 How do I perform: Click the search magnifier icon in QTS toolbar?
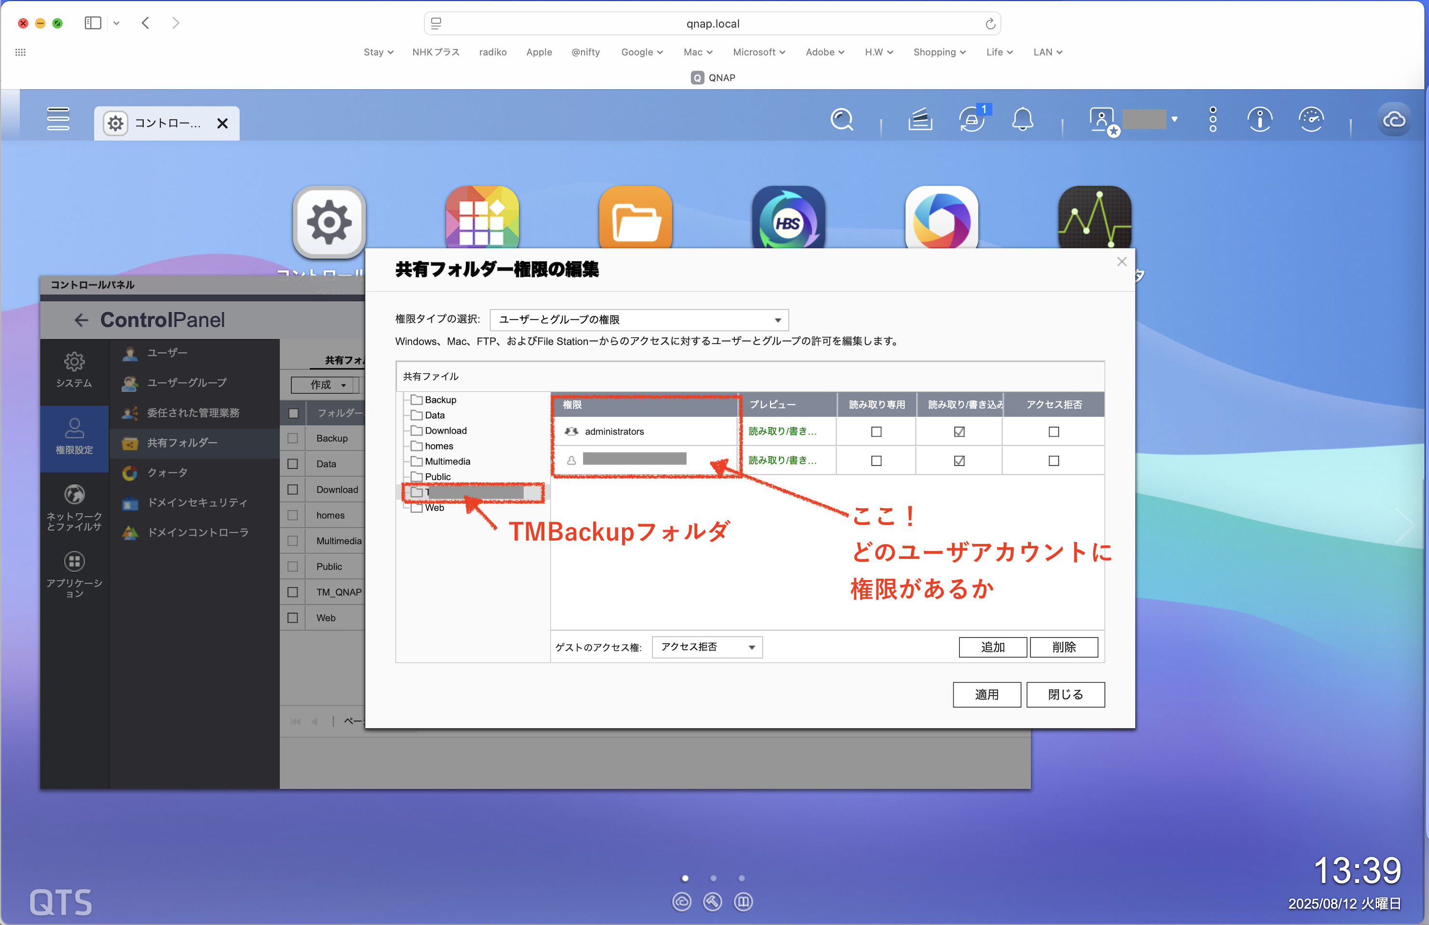tap(841, 120)
